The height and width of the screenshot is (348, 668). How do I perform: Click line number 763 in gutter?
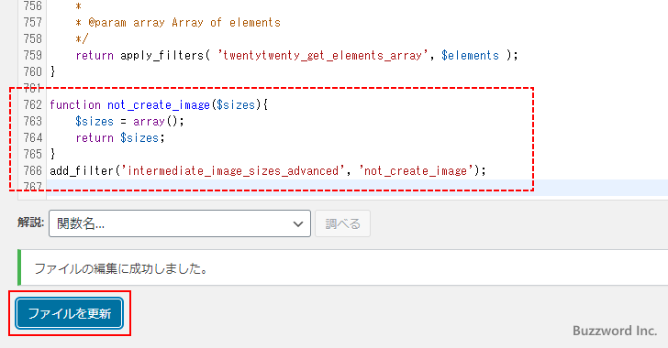coord(32,121)
